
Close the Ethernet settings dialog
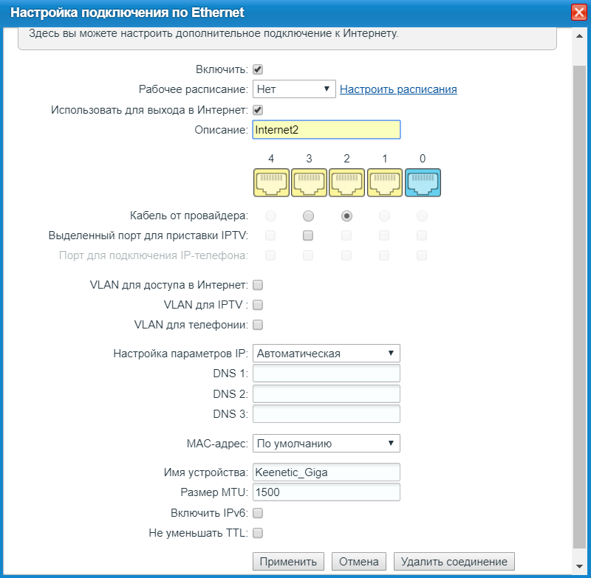(580, 13)
